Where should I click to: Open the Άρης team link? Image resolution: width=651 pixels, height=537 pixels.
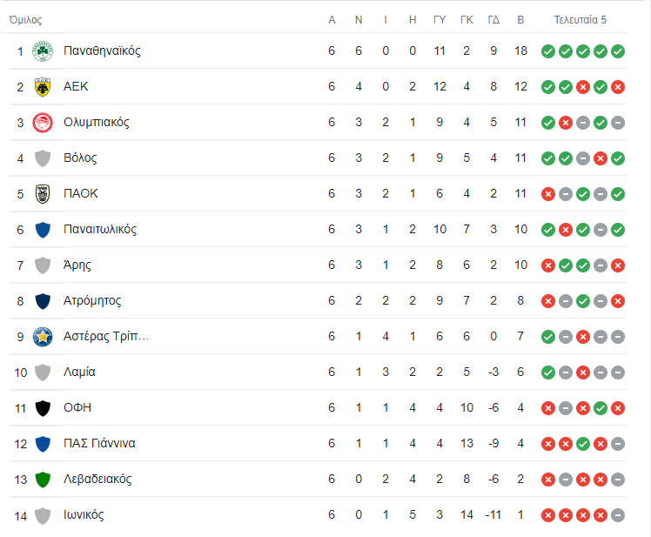(77, 265)
